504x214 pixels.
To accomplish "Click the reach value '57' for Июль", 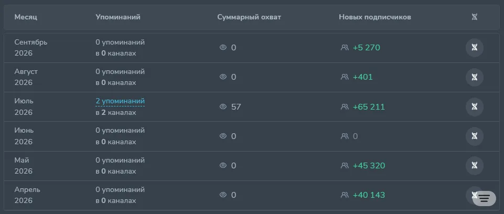I will (x=236, y=106).
